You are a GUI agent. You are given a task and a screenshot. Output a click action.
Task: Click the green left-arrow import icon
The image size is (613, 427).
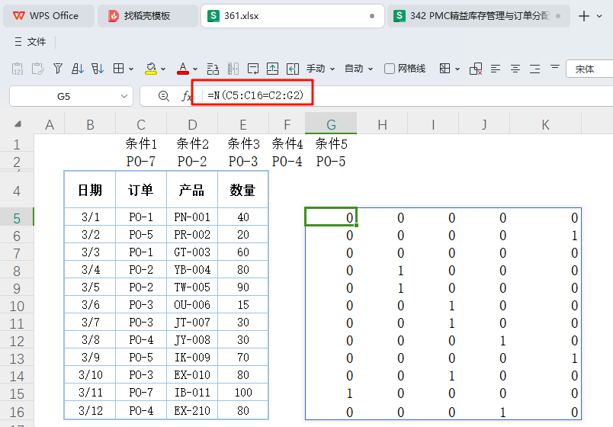coord(293,69)
